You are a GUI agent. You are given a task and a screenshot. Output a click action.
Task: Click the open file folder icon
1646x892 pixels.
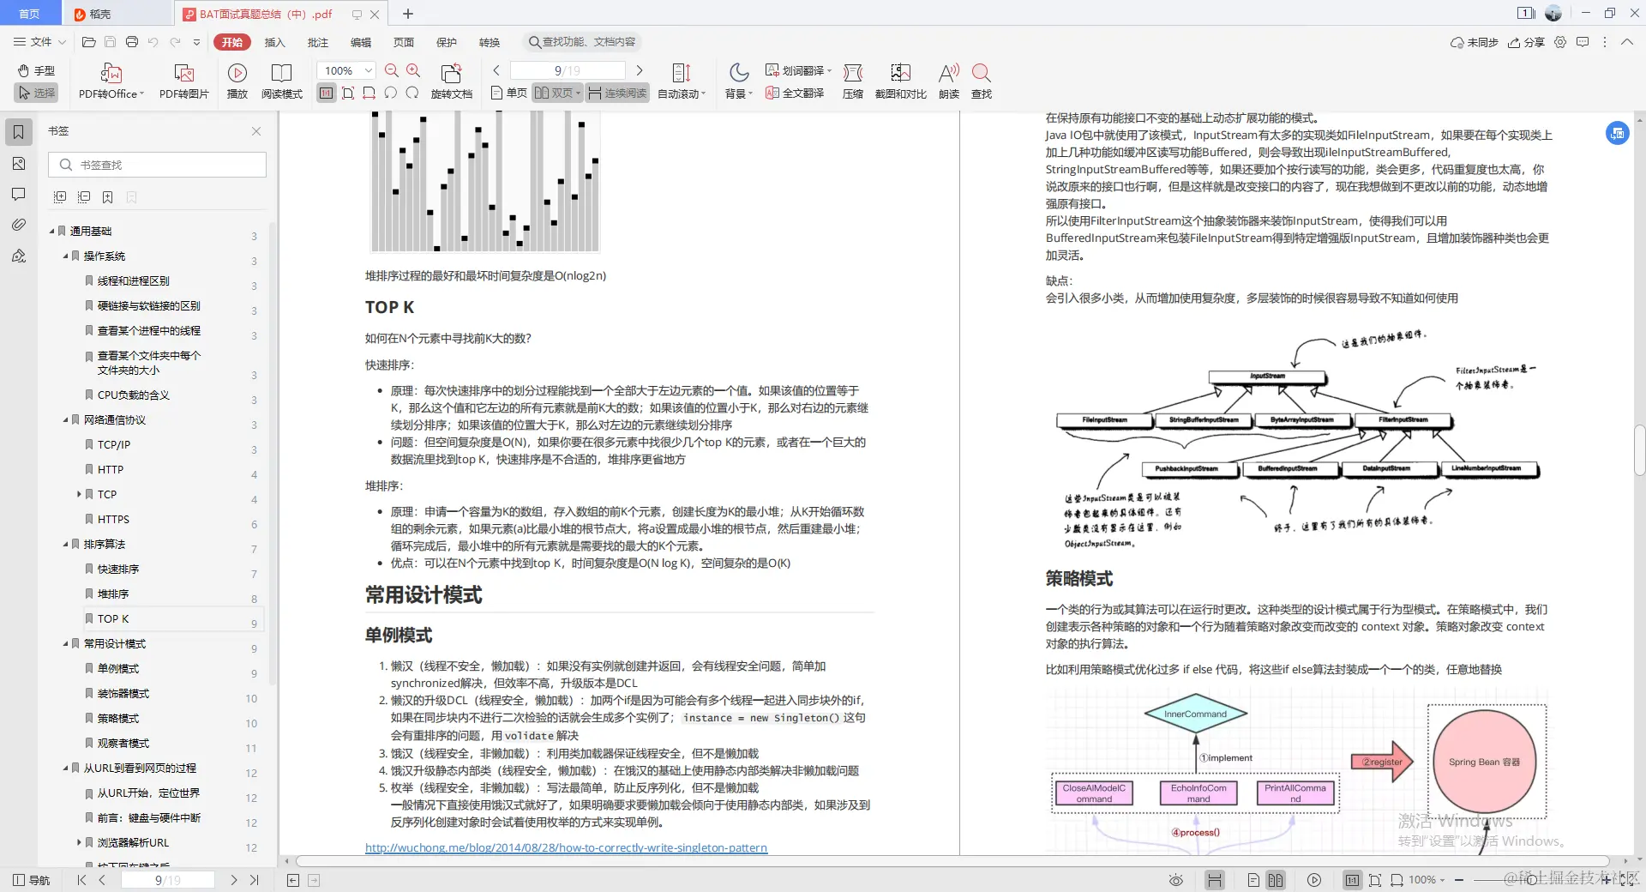pyautogui.click(x=88, y=42)
